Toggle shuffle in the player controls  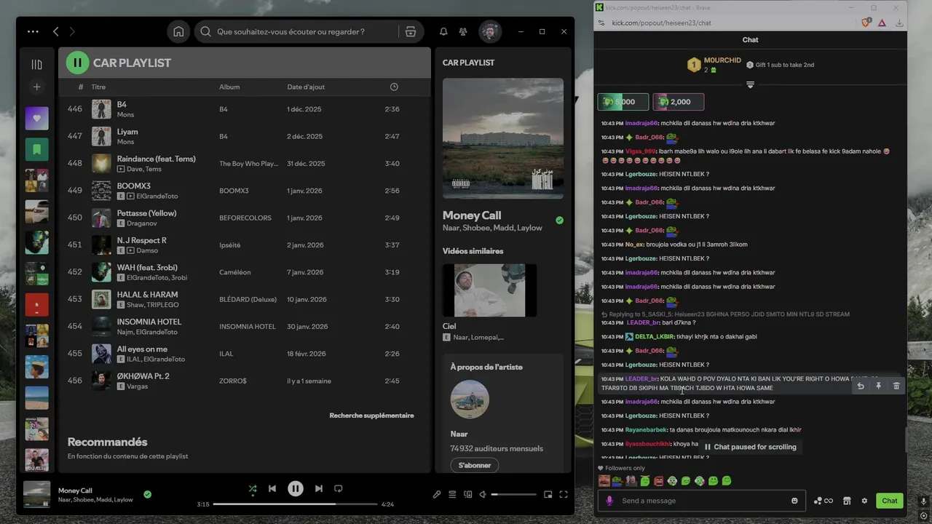(x=253, y=489)
